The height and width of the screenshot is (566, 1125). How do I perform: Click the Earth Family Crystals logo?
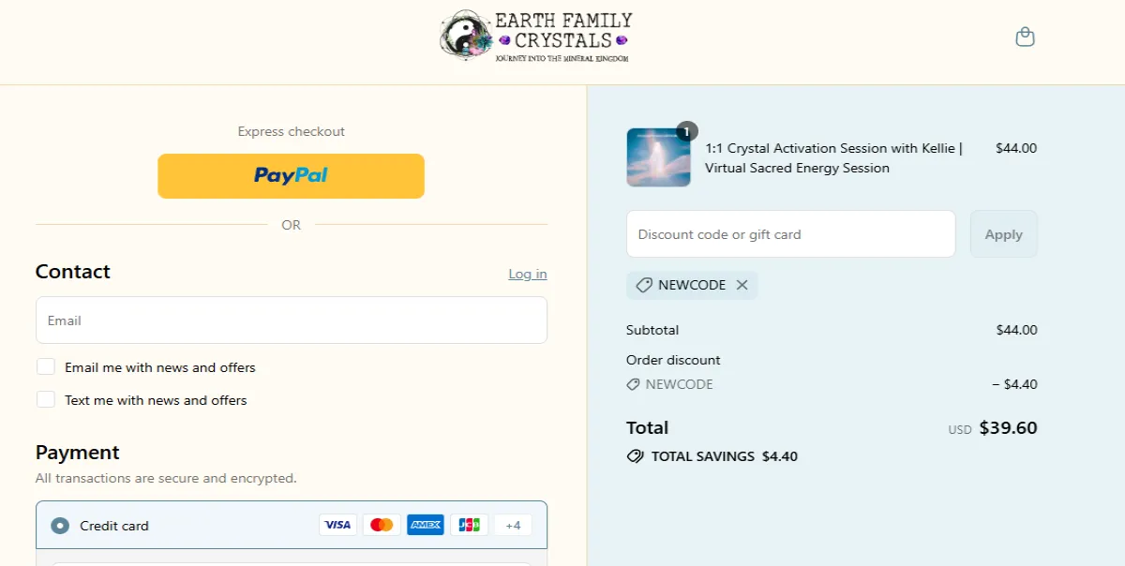coord(534,36)
